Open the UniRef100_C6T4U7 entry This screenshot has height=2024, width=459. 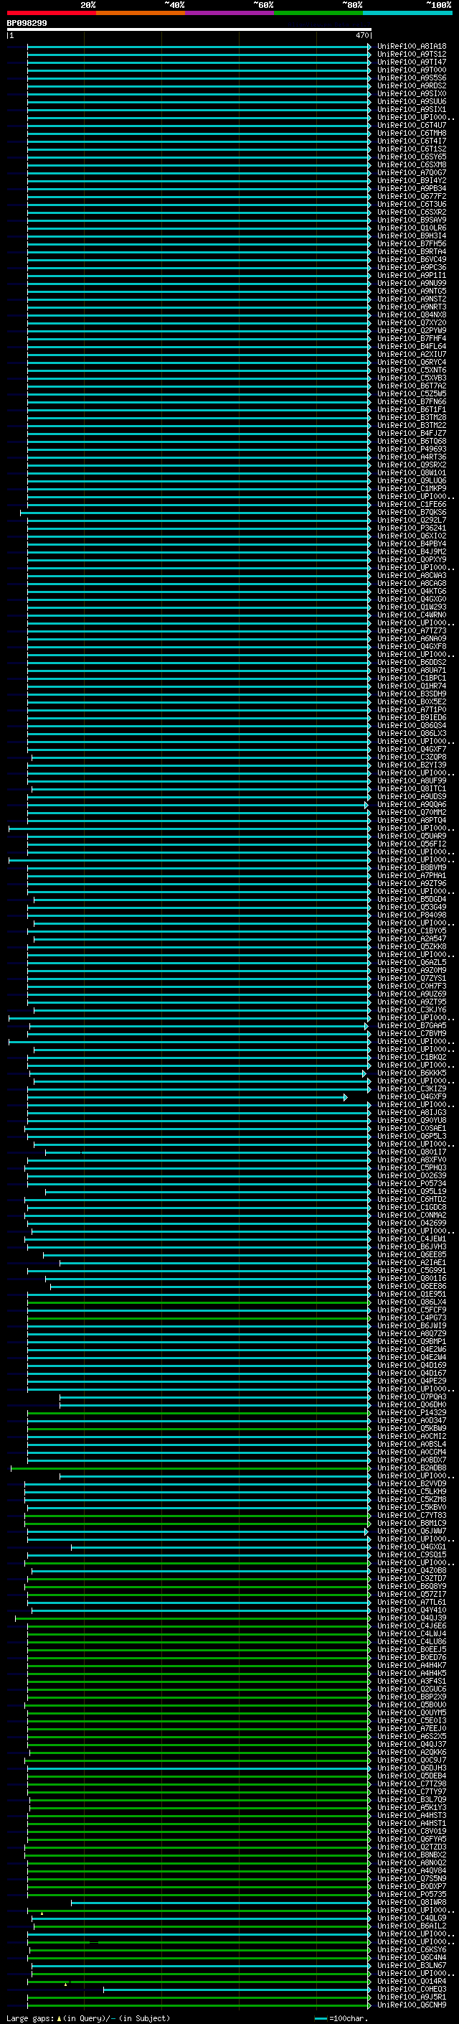point(412,126)
